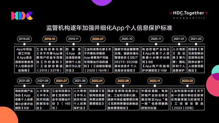Image resolution: width=219 pixels, height=123 pixels.
Task: Click the 个人信息保护法 text box
Action: click(x=80, y=99)
